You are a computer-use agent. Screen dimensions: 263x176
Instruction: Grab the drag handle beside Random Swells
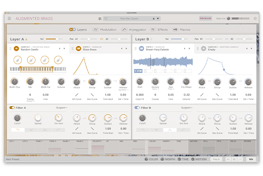(10, 48)
